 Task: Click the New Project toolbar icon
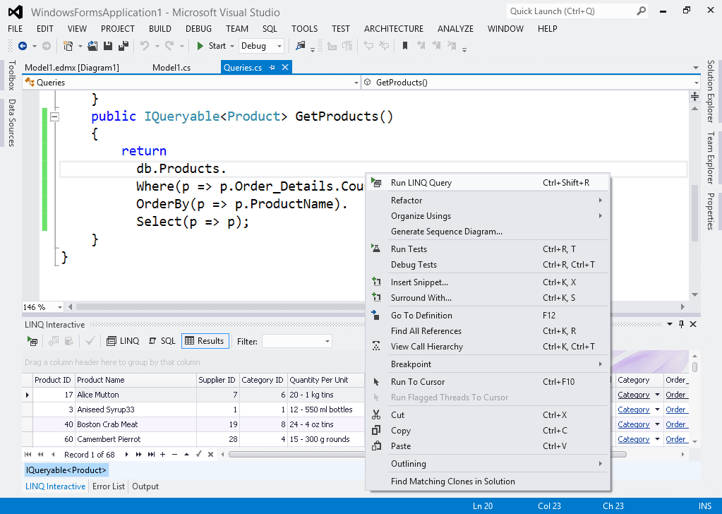[x=68, y=46]
